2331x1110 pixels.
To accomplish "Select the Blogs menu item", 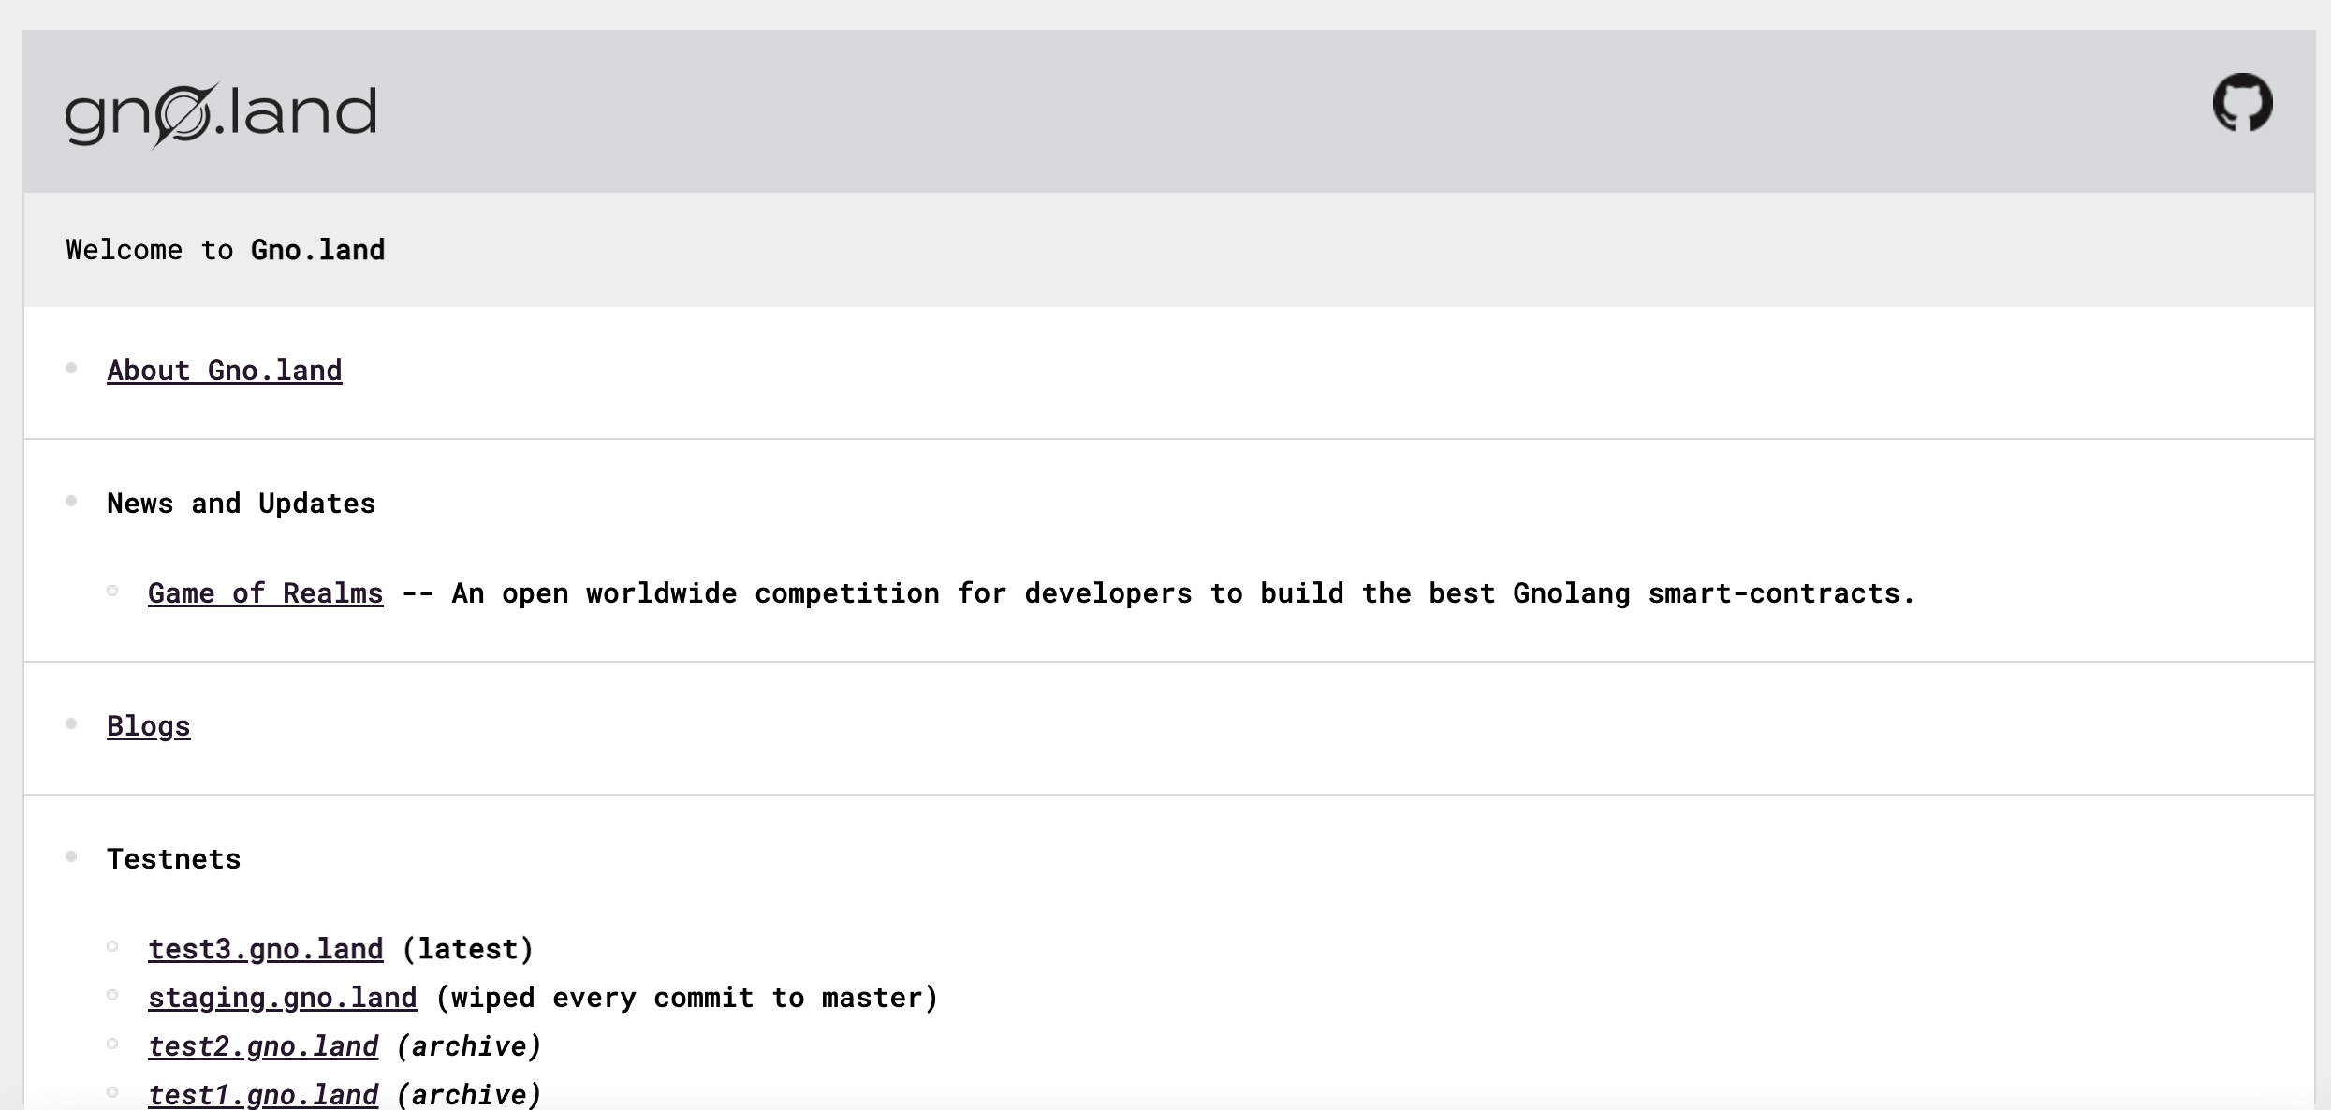I will click(149, 725).
